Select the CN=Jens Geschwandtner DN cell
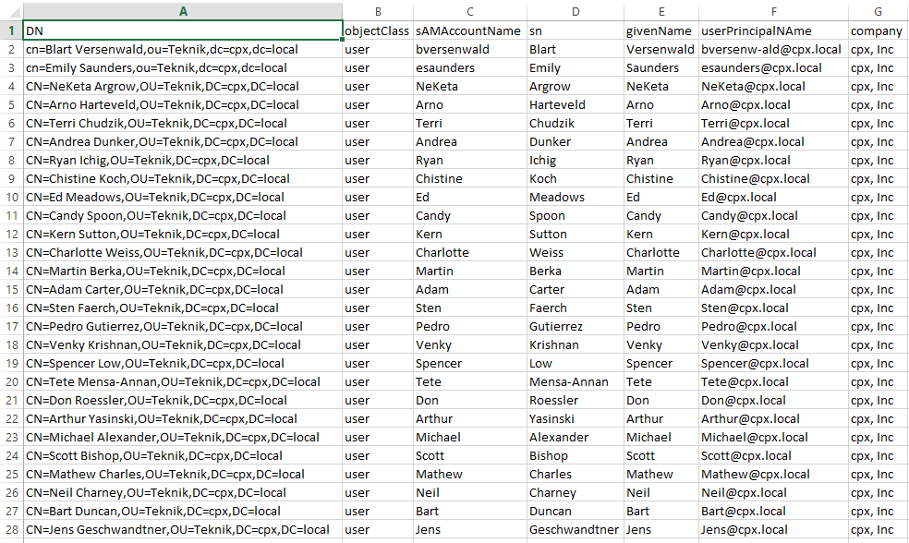Image resolution: width=909 pixels, height=543 pixels. point(183,529)
